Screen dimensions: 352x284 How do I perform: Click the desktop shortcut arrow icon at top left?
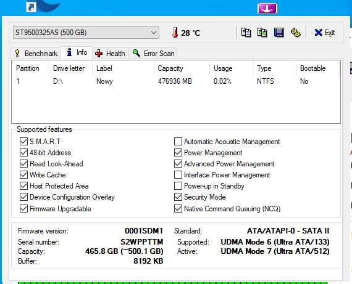31,7
